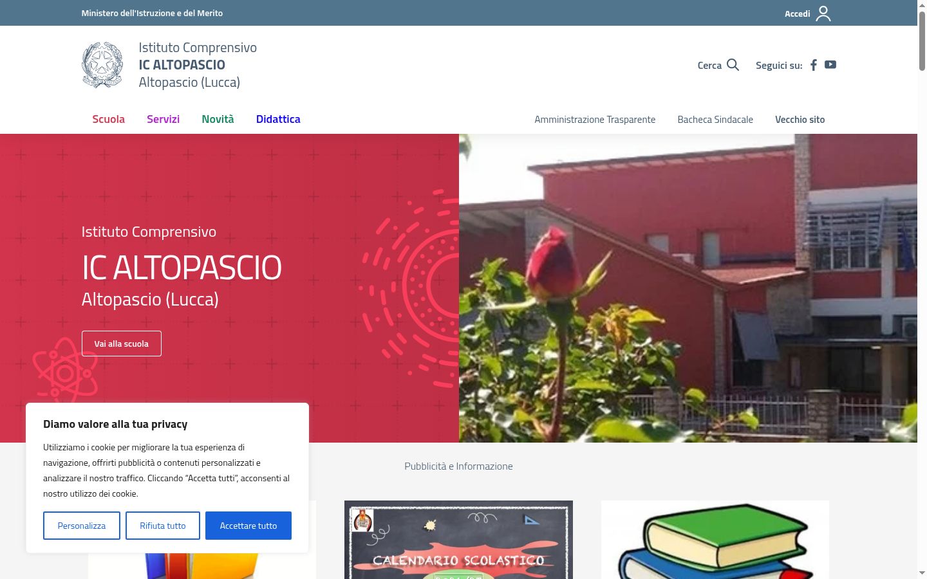This screenshot has width=927, height=579.
Task: Visit the Vecchio sito link
Action: click(800, 120)
